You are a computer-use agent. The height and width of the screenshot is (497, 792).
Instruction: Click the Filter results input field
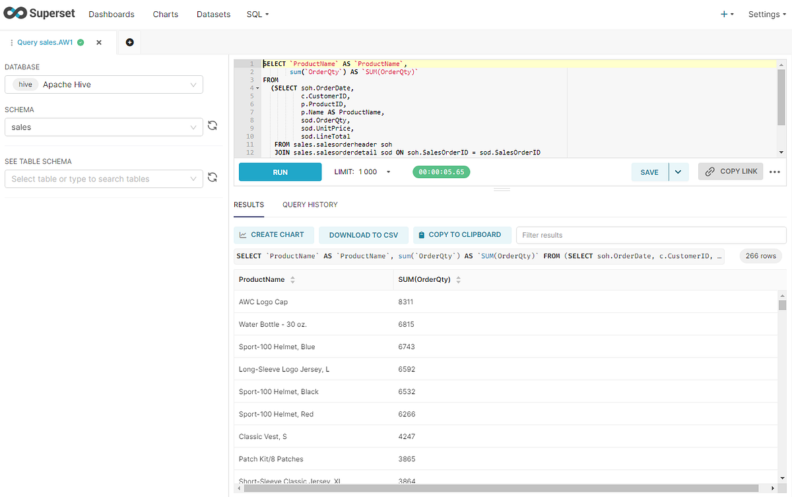pos(651,234)
